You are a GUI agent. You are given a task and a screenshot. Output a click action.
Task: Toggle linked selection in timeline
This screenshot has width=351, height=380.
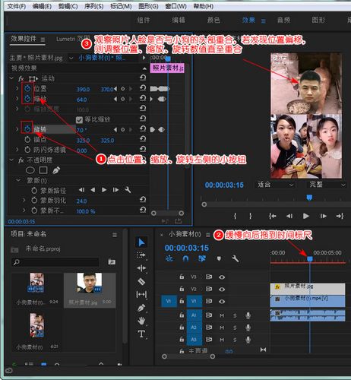202,258
